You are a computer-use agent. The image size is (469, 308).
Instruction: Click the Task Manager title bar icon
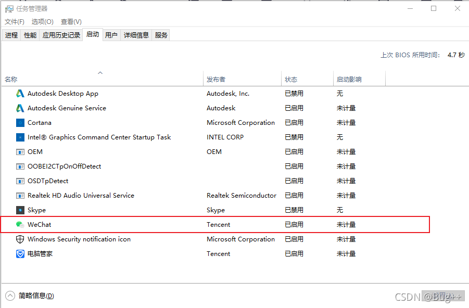9,9
